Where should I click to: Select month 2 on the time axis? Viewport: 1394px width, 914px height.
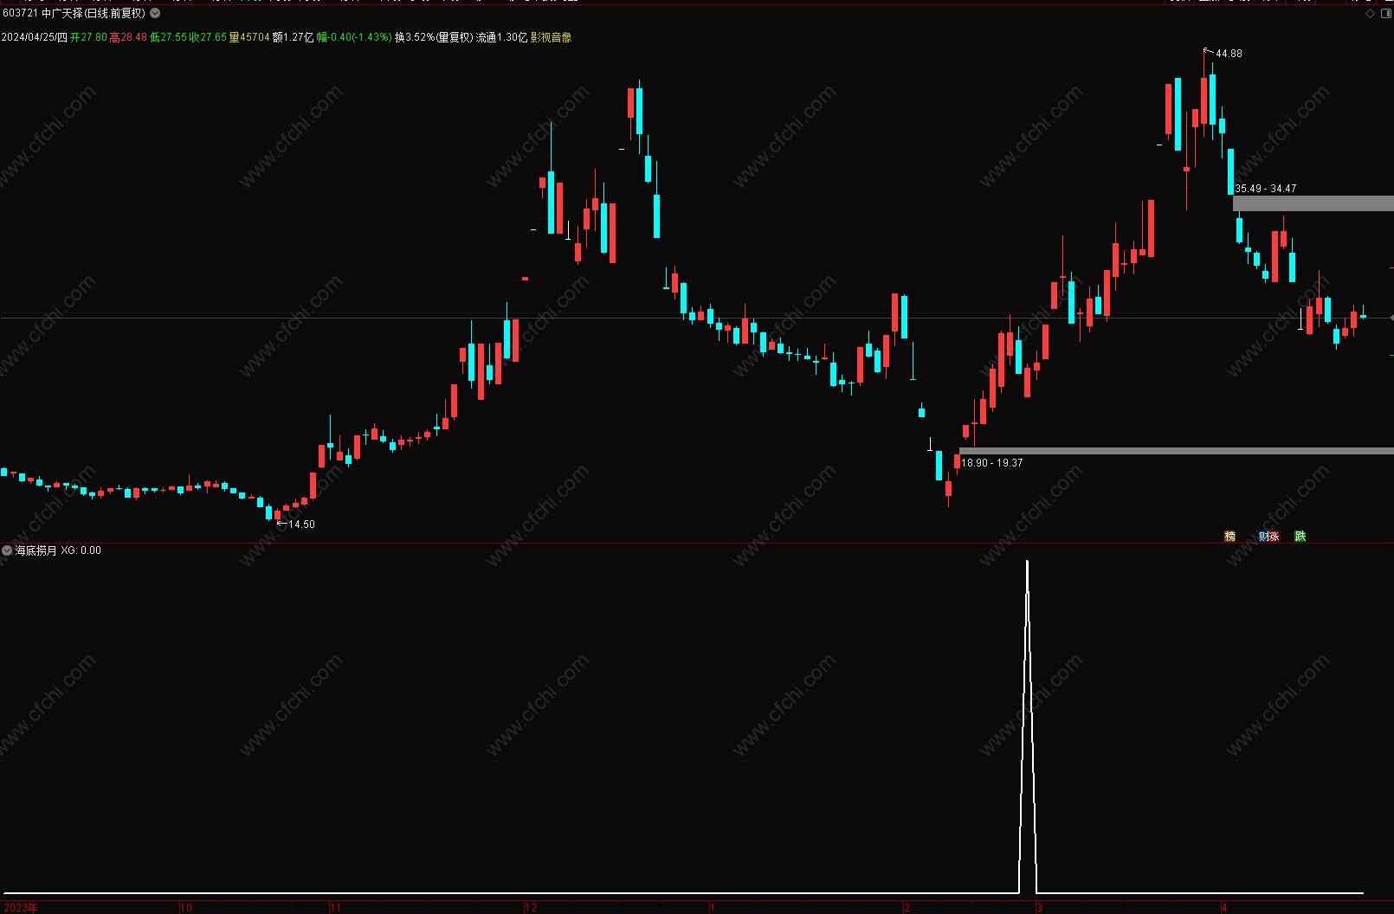[x=907, y=908]
